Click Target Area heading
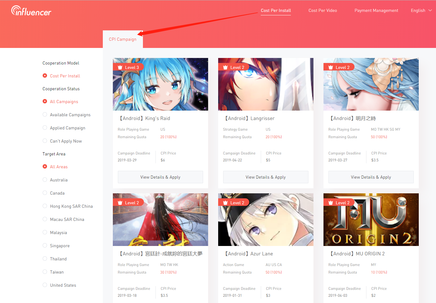Screen dimensions: 436x303 click(x=54, y=154)
